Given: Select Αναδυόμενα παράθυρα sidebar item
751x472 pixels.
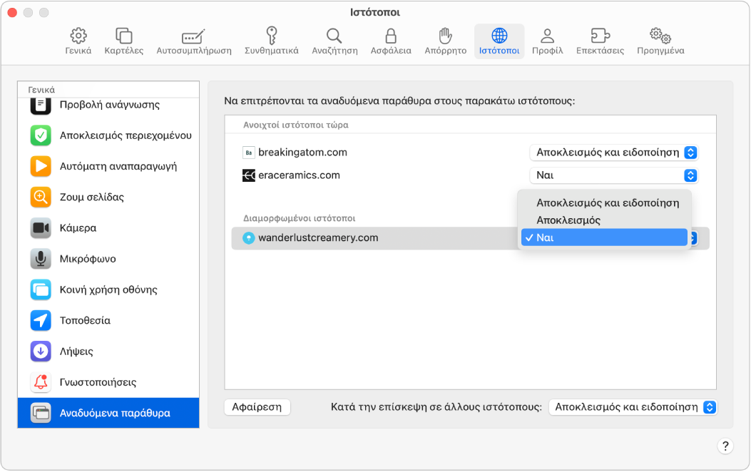Looking at the screenshot, I should point(108,413).
